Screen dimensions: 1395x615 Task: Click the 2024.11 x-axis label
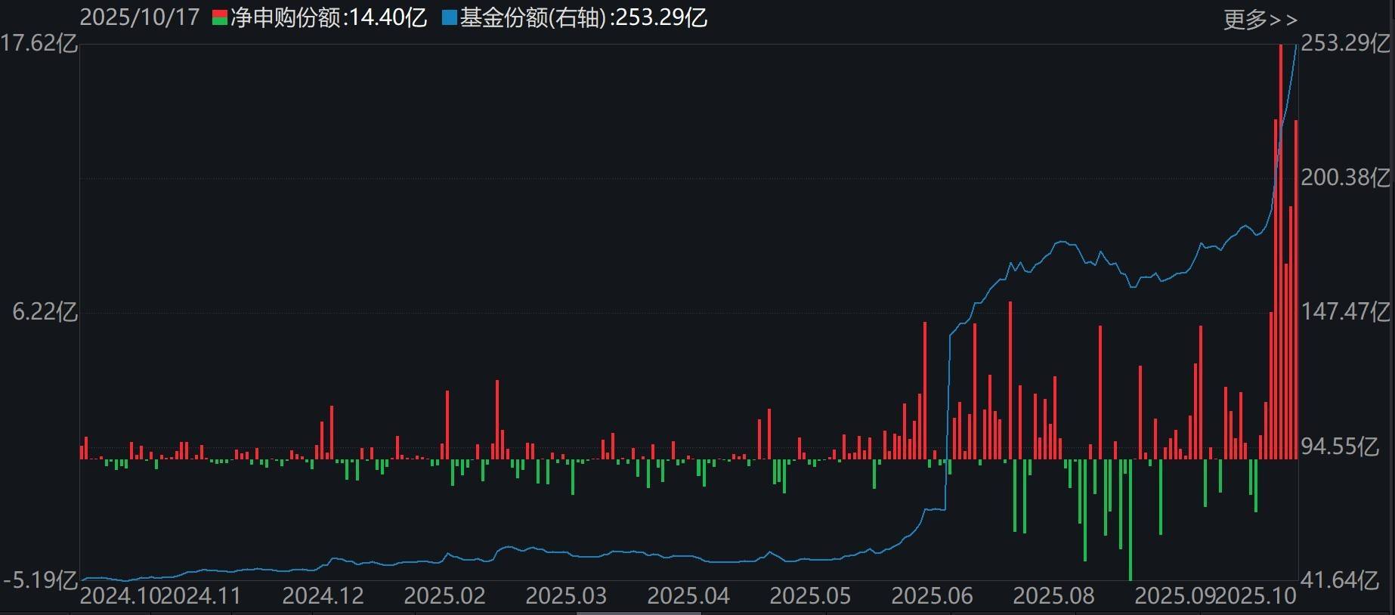pyautogui.click(x=201, y=595)
